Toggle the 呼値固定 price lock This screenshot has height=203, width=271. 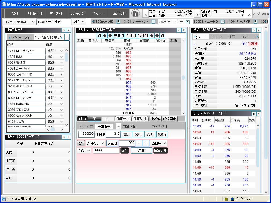[170, 119]
